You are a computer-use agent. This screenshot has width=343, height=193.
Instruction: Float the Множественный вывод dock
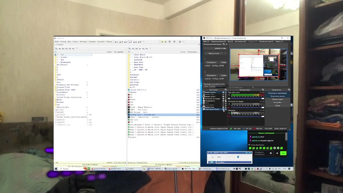224,44
